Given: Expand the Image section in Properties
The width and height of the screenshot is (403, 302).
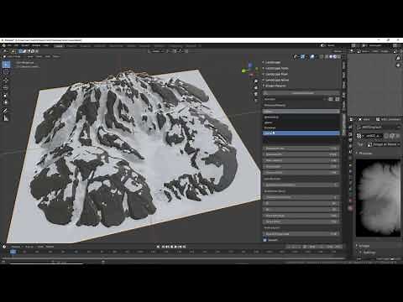Looking at the screenshot, I should point(364,246).
